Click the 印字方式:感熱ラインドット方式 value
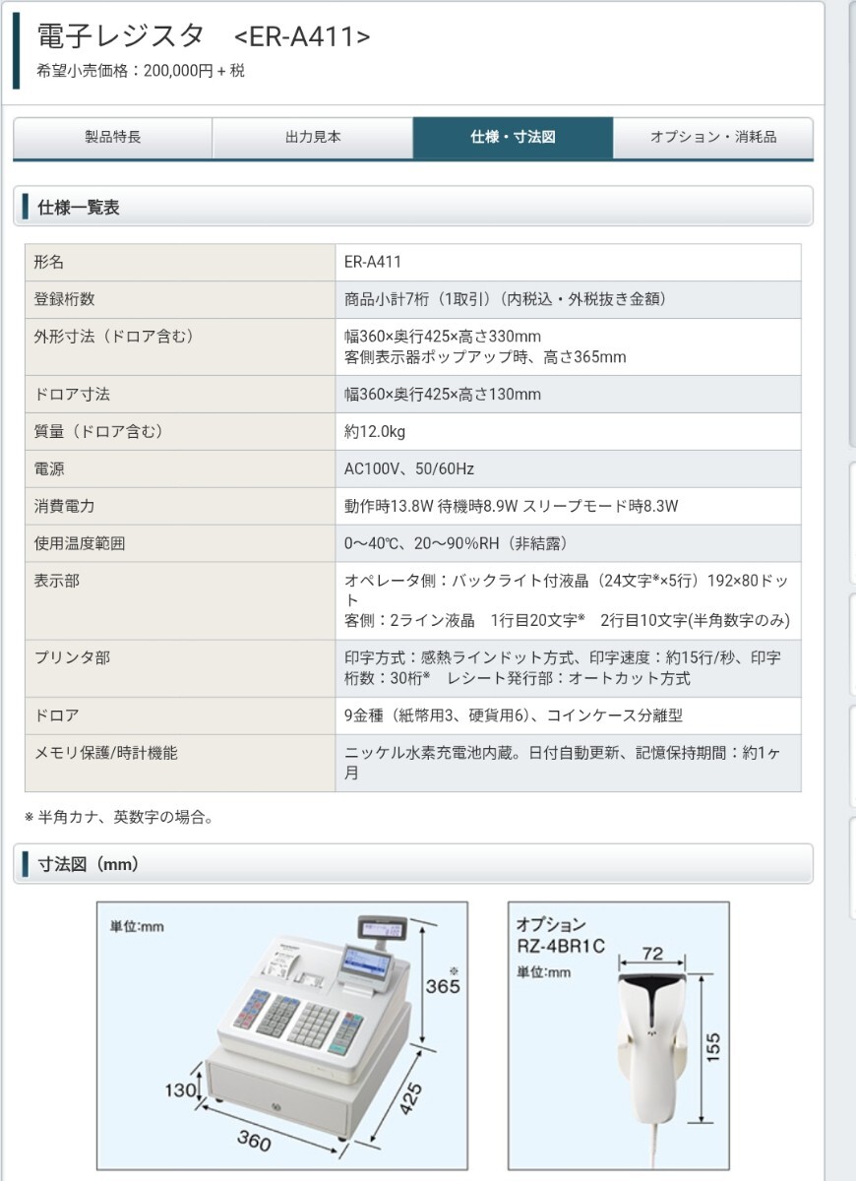Image resolution: width=856 pixels, height=1181 pixels. 563,667
